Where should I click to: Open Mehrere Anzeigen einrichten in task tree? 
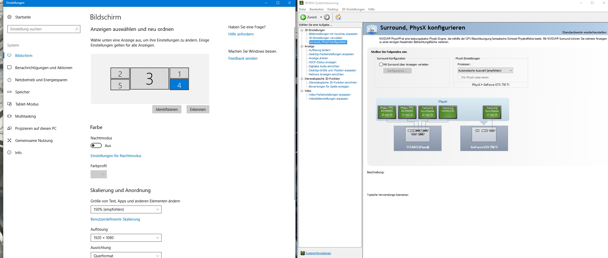[326, 74]
